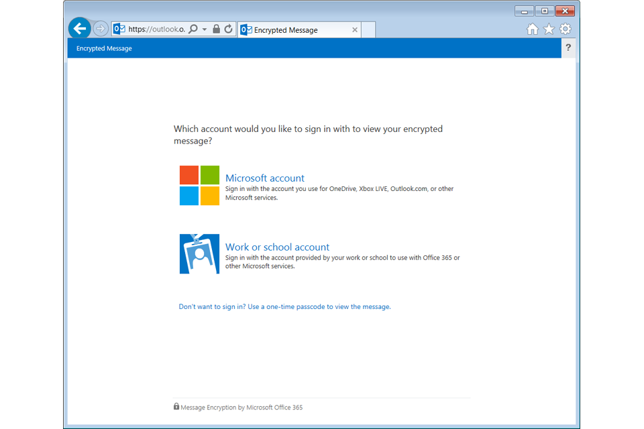Click the security lock icon in address bar
Screen dimensions: 644x429
click(x=216, y=29)
